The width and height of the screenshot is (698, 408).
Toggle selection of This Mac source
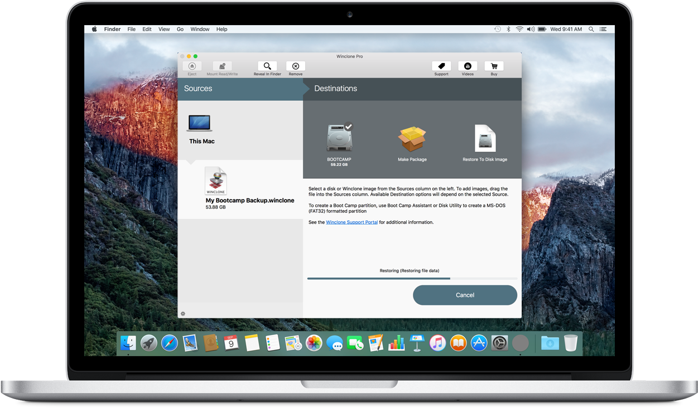pyautogui.click(x=199, y=125)
